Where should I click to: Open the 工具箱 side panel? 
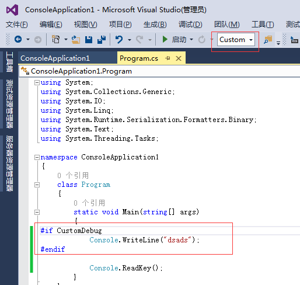coord(9,62)
